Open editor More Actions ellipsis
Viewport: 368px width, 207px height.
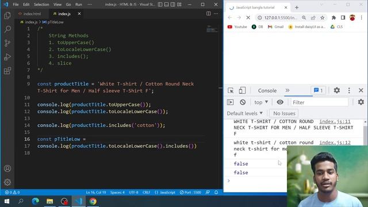click(216, 14)
